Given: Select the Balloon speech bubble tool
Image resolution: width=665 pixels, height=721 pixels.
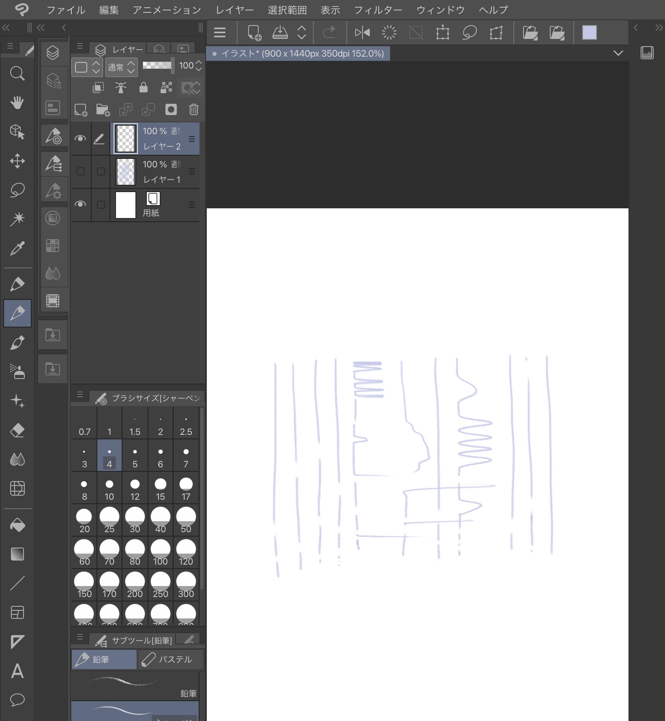Looking at the screenshot, I should [17, 700].
